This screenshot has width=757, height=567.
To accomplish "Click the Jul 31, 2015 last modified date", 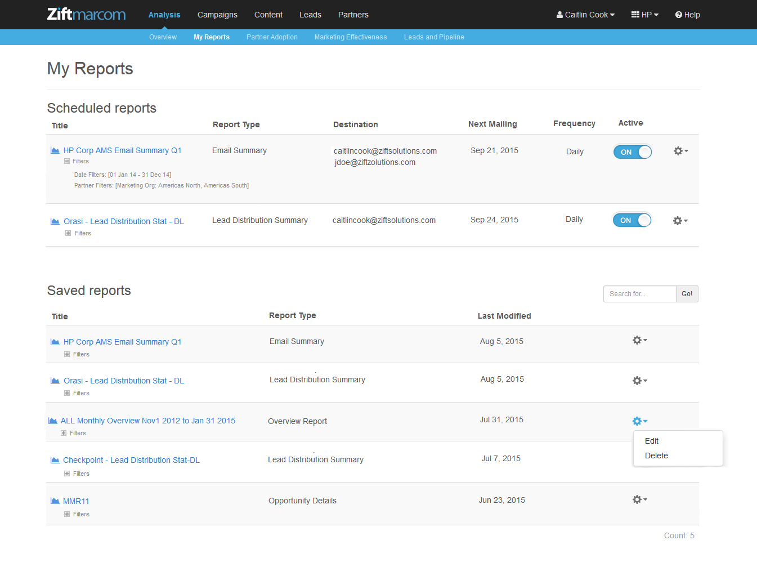I will tap(501, 419).
